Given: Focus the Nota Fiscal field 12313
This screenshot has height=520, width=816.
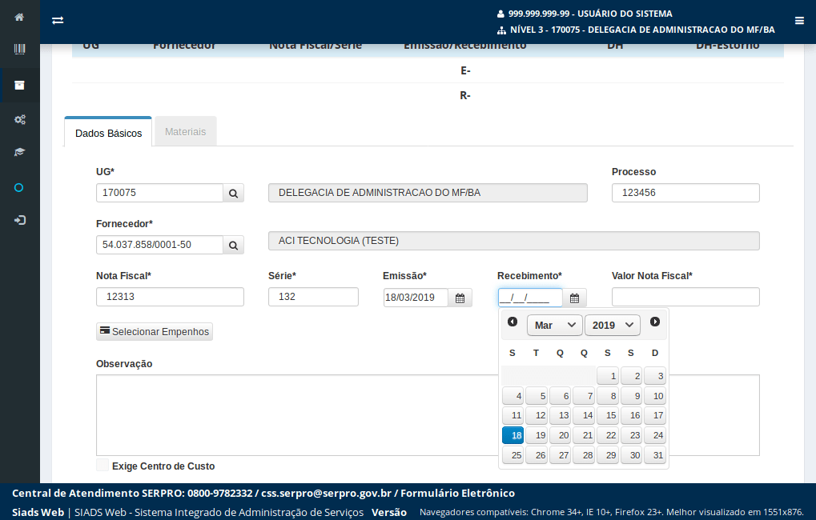Looking at the screenshot, I should (170, 297).
